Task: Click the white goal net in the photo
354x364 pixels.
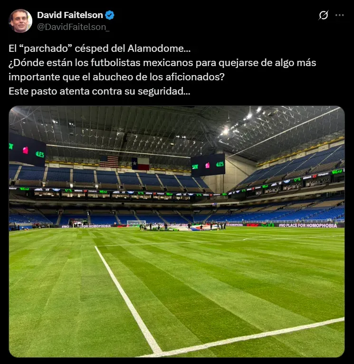Action: [x=136, y=223]
